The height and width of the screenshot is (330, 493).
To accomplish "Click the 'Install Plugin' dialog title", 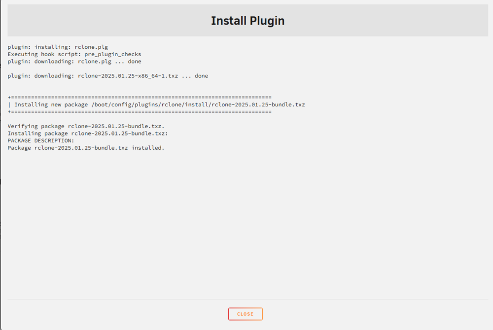I will pyautogui.click(x=248, y=21).
